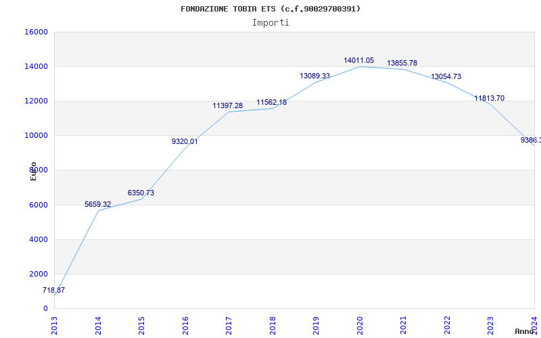Click the y-axis tick 14000
541x338 pixels.
[36, 66]
